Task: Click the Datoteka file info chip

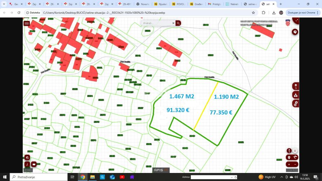Action: [x=33, y=13]
